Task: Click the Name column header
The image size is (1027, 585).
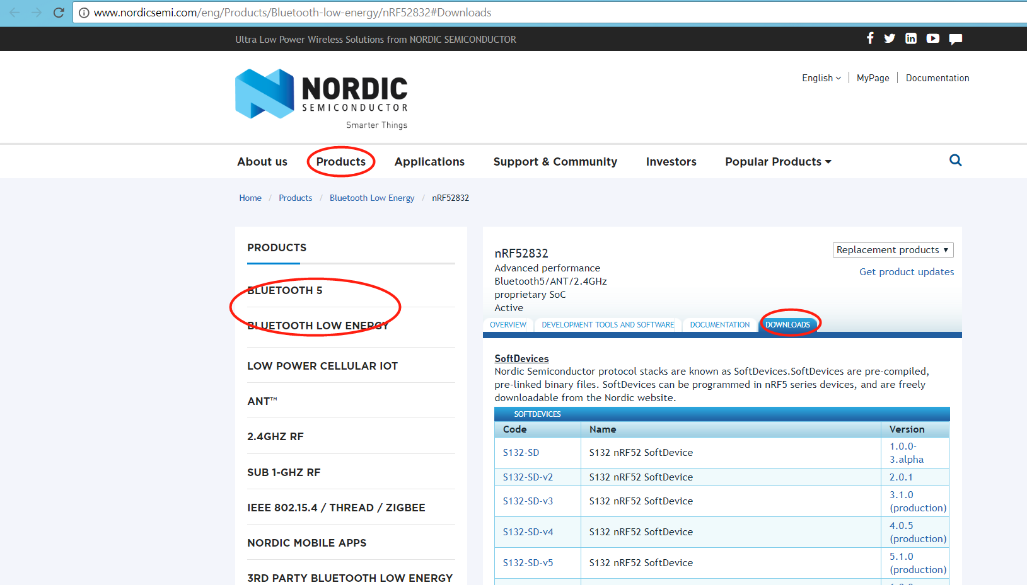Action: pyautogui.click(x=603, y=429)
